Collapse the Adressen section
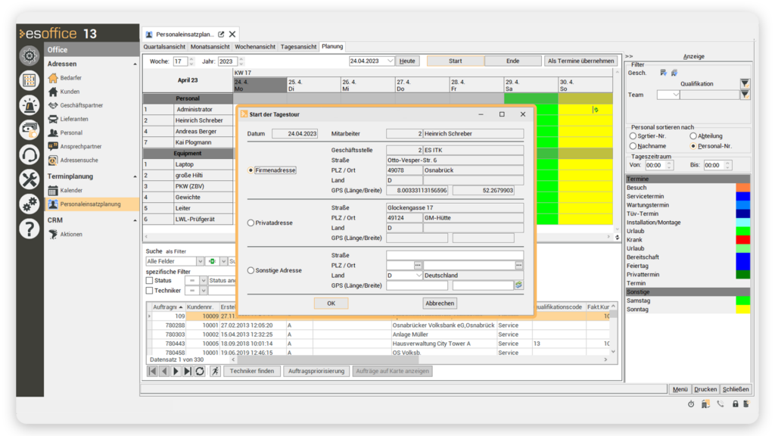The width and height of the screenshot is (775, 436). [135, 64]
